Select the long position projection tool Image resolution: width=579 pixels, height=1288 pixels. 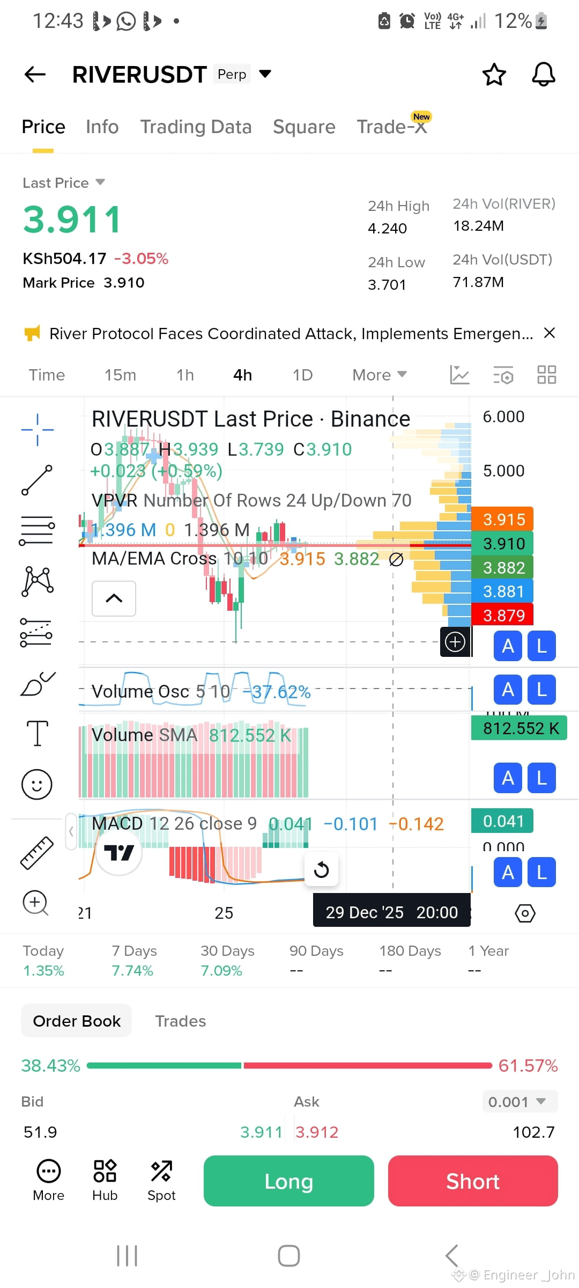pyautogui.click(x=36, y=632)
